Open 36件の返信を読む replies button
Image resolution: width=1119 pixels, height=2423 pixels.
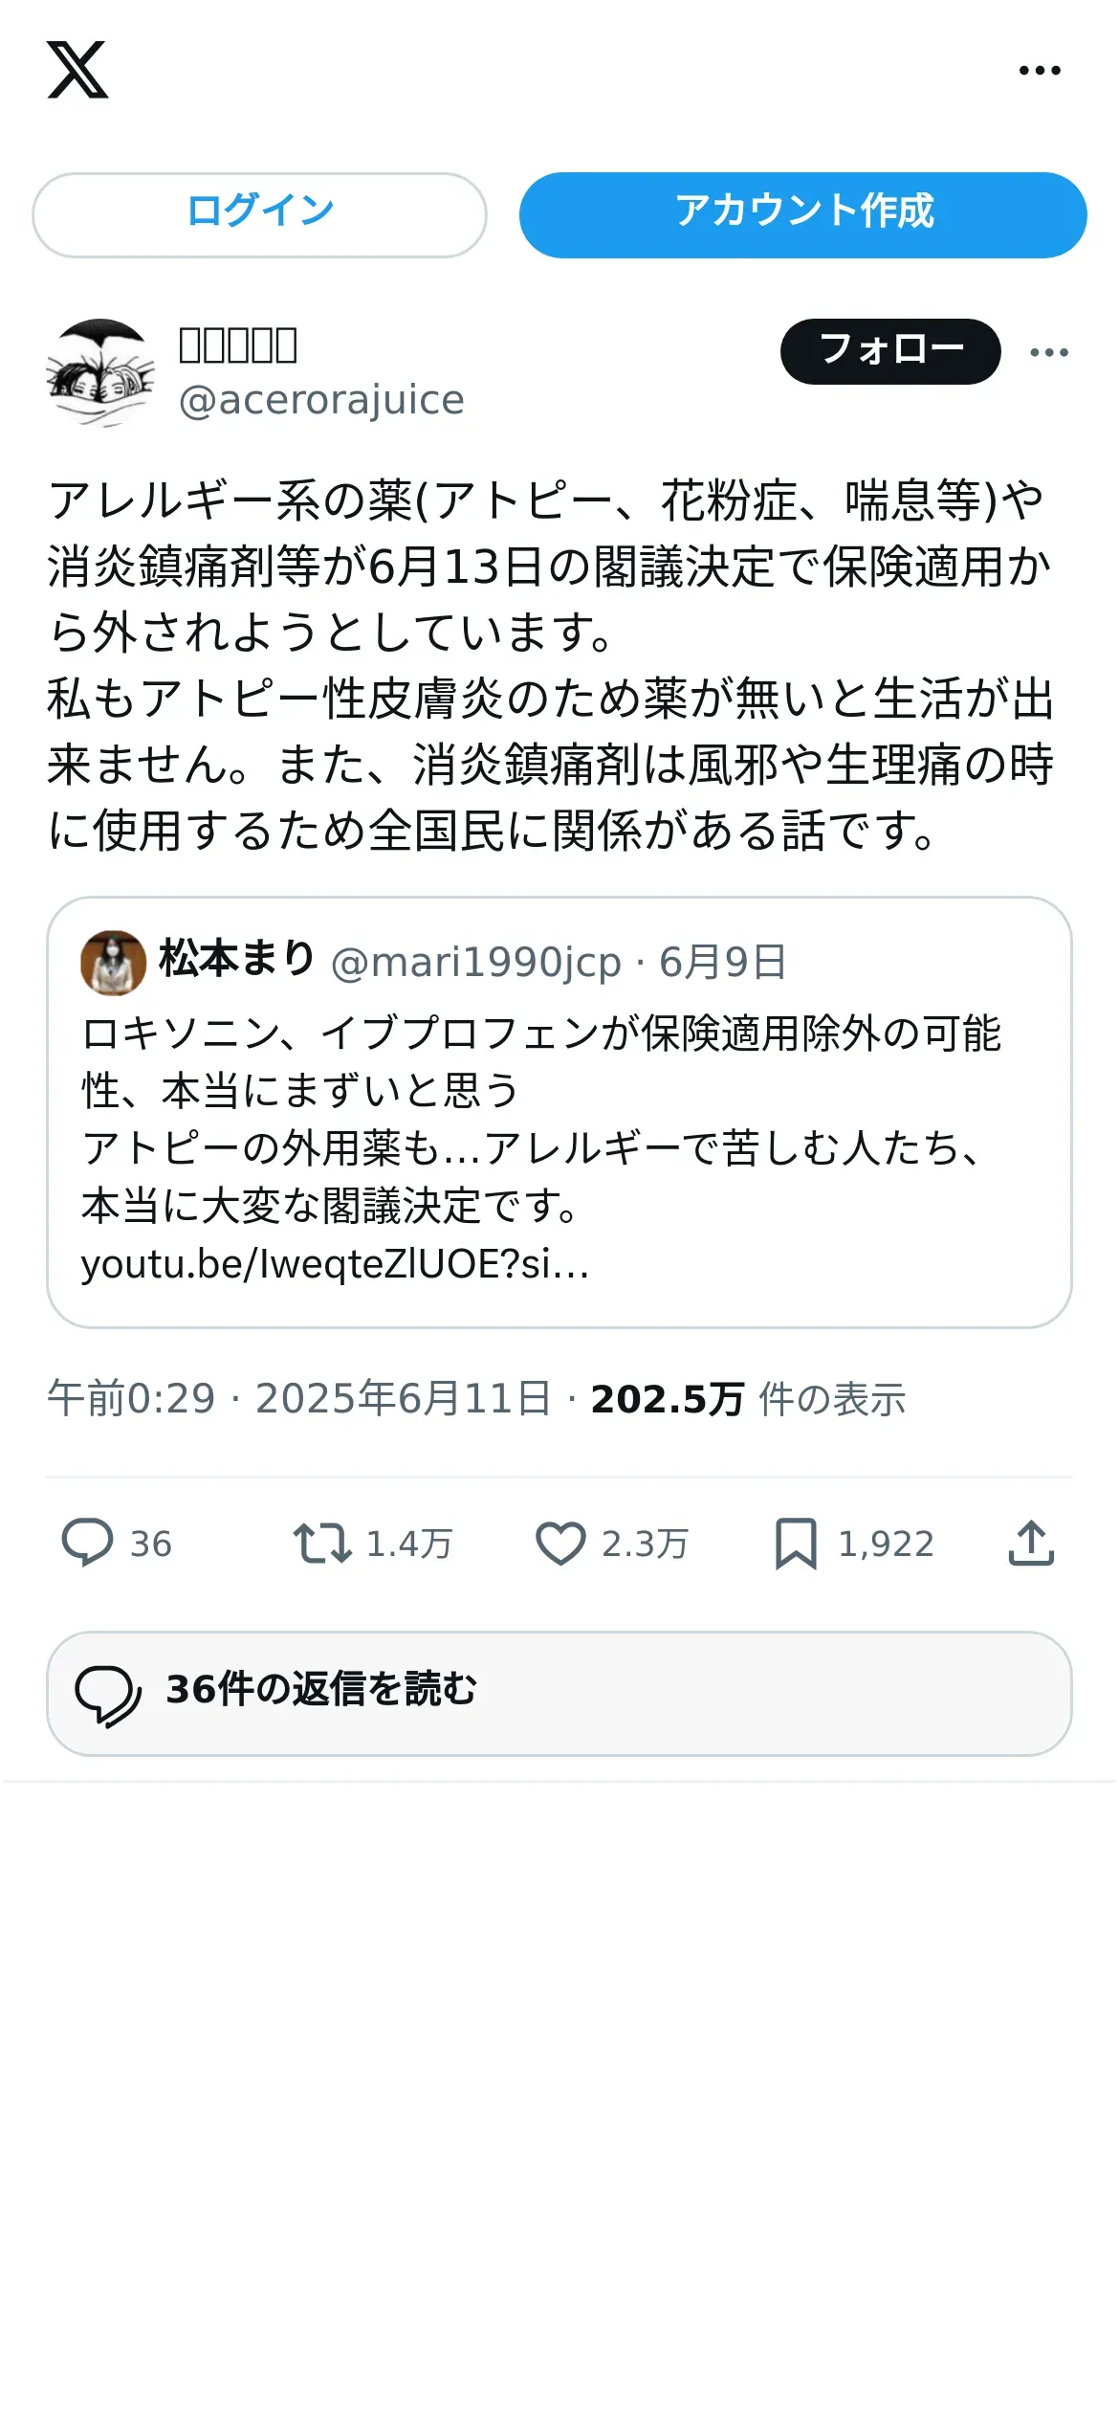click(x=559, y=1693)
